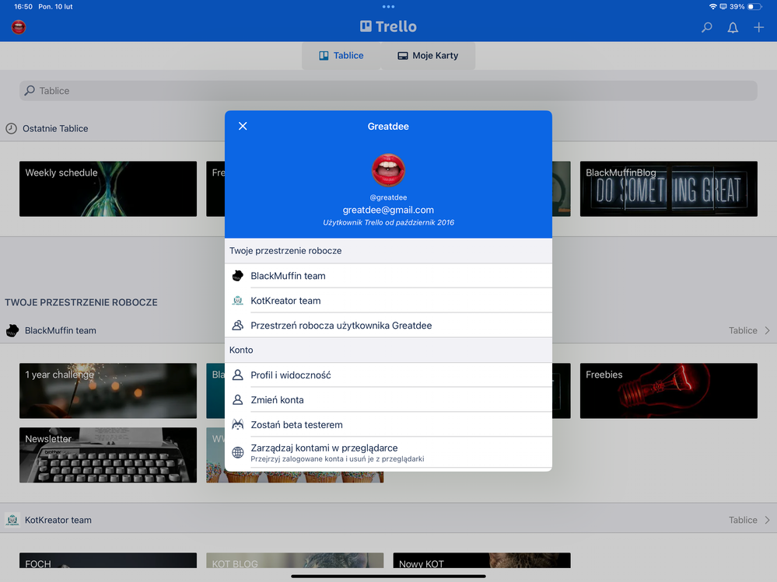Tap the clock icon by Ostatnie Tablice

click(12, 128)
